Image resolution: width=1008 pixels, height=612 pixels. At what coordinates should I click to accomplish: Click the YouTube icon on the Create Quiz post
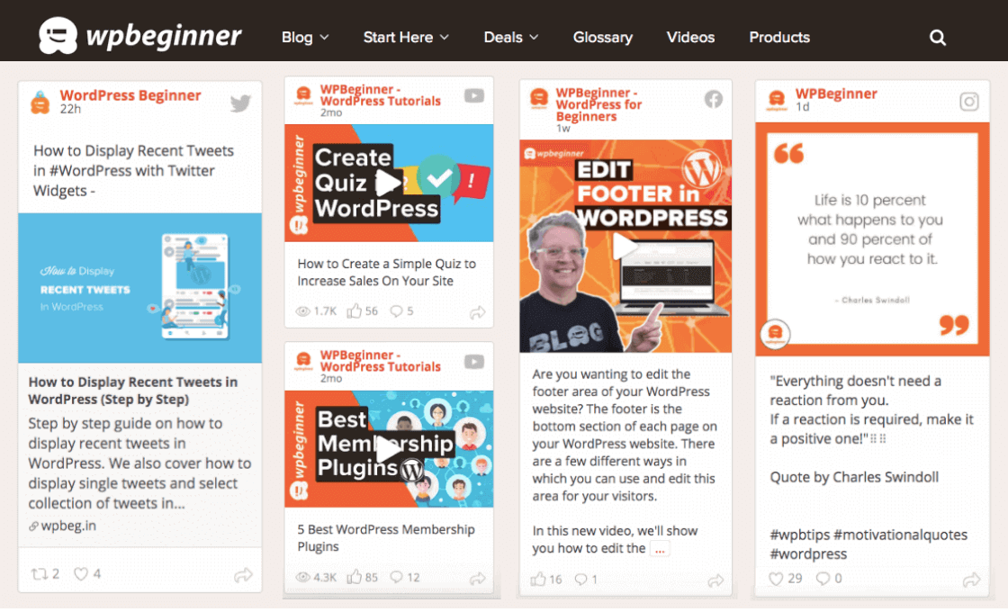(474, 97)
